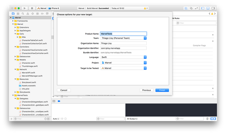Click the Previous button
Viewport: 226px width, 134px height.
[x=147, y=90]
